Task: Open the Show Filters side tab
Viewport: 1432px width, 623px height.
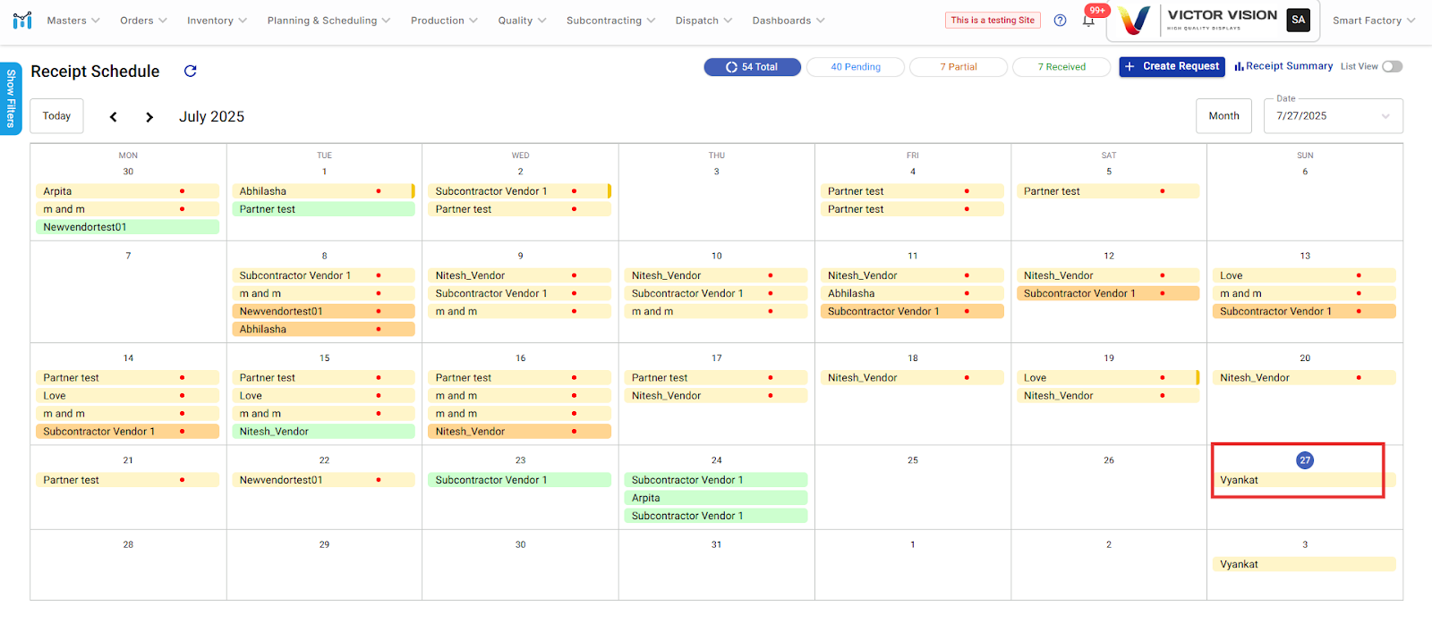Action: [x=11, y=98]
